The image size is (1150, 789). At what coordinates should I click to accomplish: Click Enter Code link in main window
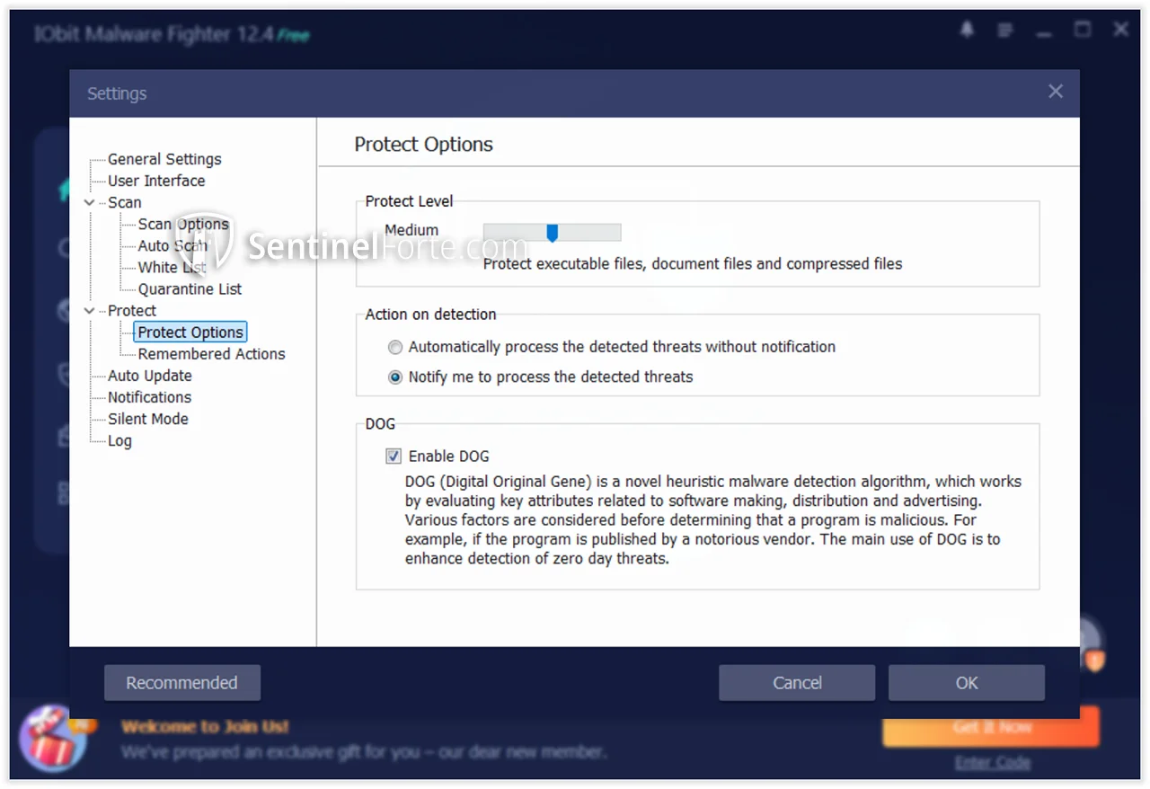[x=993, y=762]
